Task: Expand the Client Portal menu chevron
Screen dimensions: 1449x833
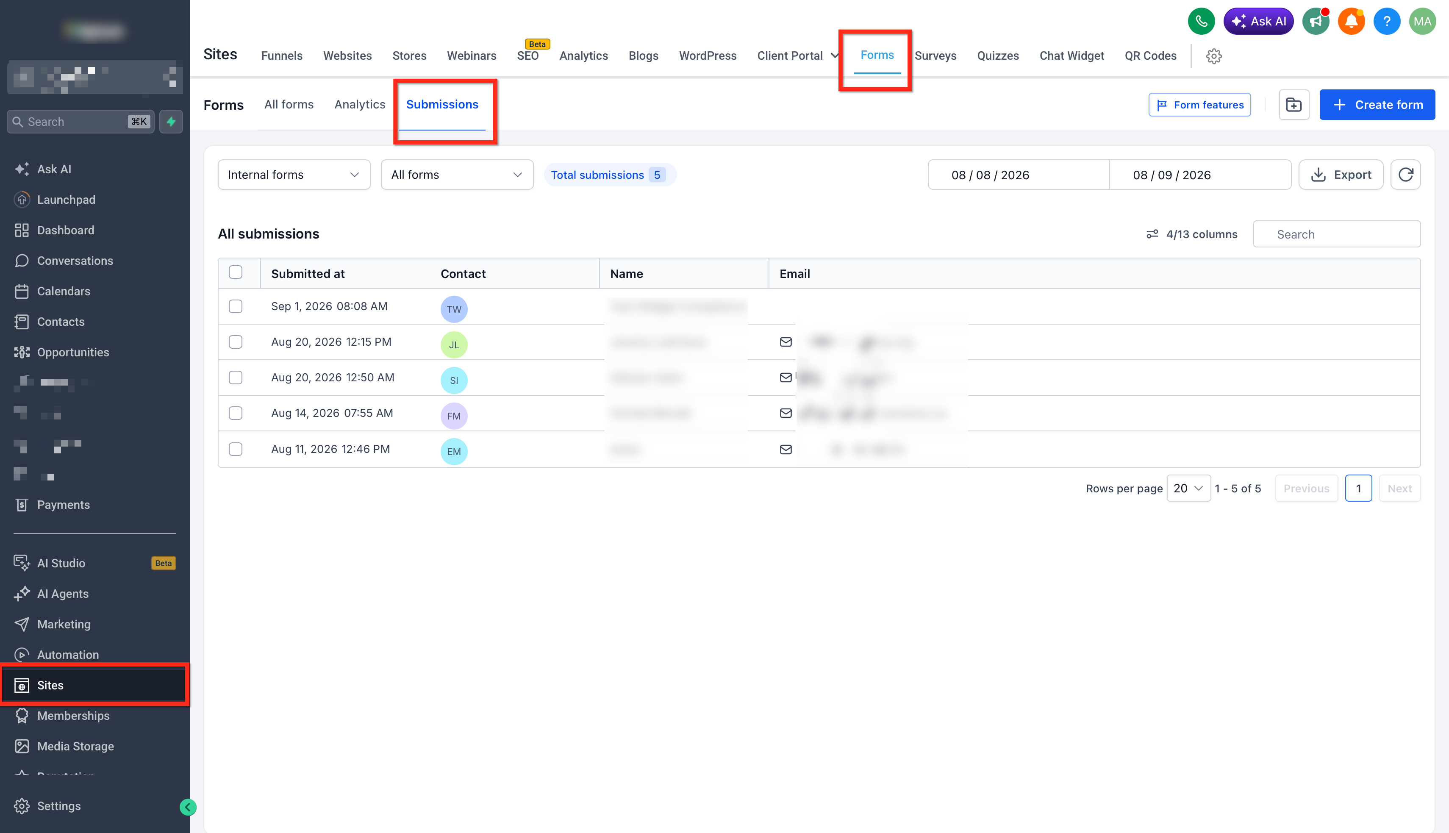Action: tap(835, 56)
